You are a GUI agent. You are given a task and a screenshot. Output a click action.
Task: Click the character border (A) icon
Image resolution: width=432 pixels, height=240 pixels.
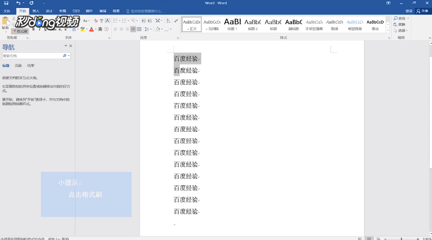107,21
